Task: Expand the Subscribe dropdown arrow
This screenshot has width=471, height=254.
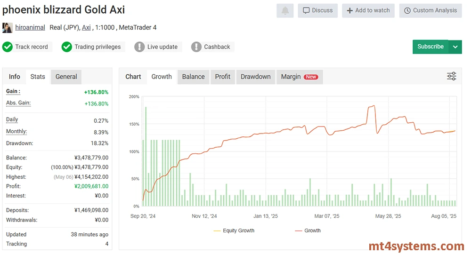Action: [455, 47]
